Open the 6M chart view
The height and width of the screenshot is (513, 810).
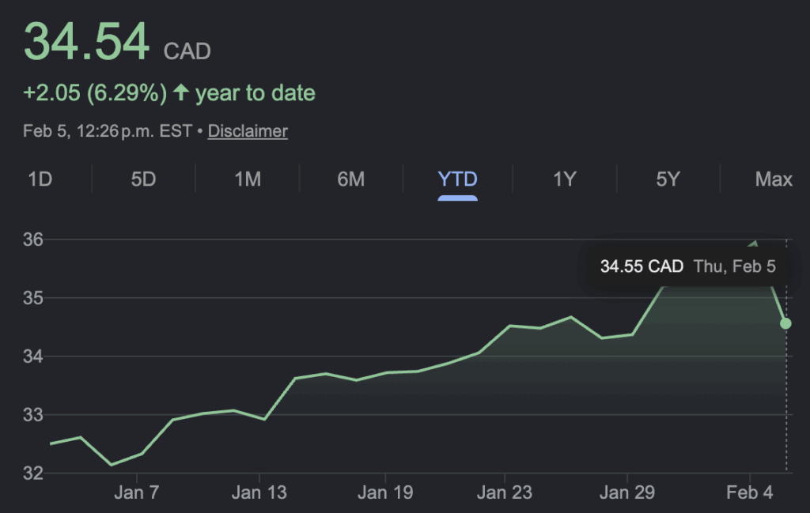click(351, 179)
